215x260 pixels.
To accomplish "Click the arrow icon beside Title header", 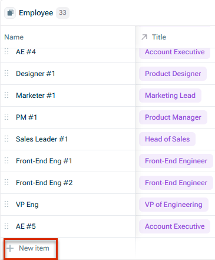I will pos(144,37).
